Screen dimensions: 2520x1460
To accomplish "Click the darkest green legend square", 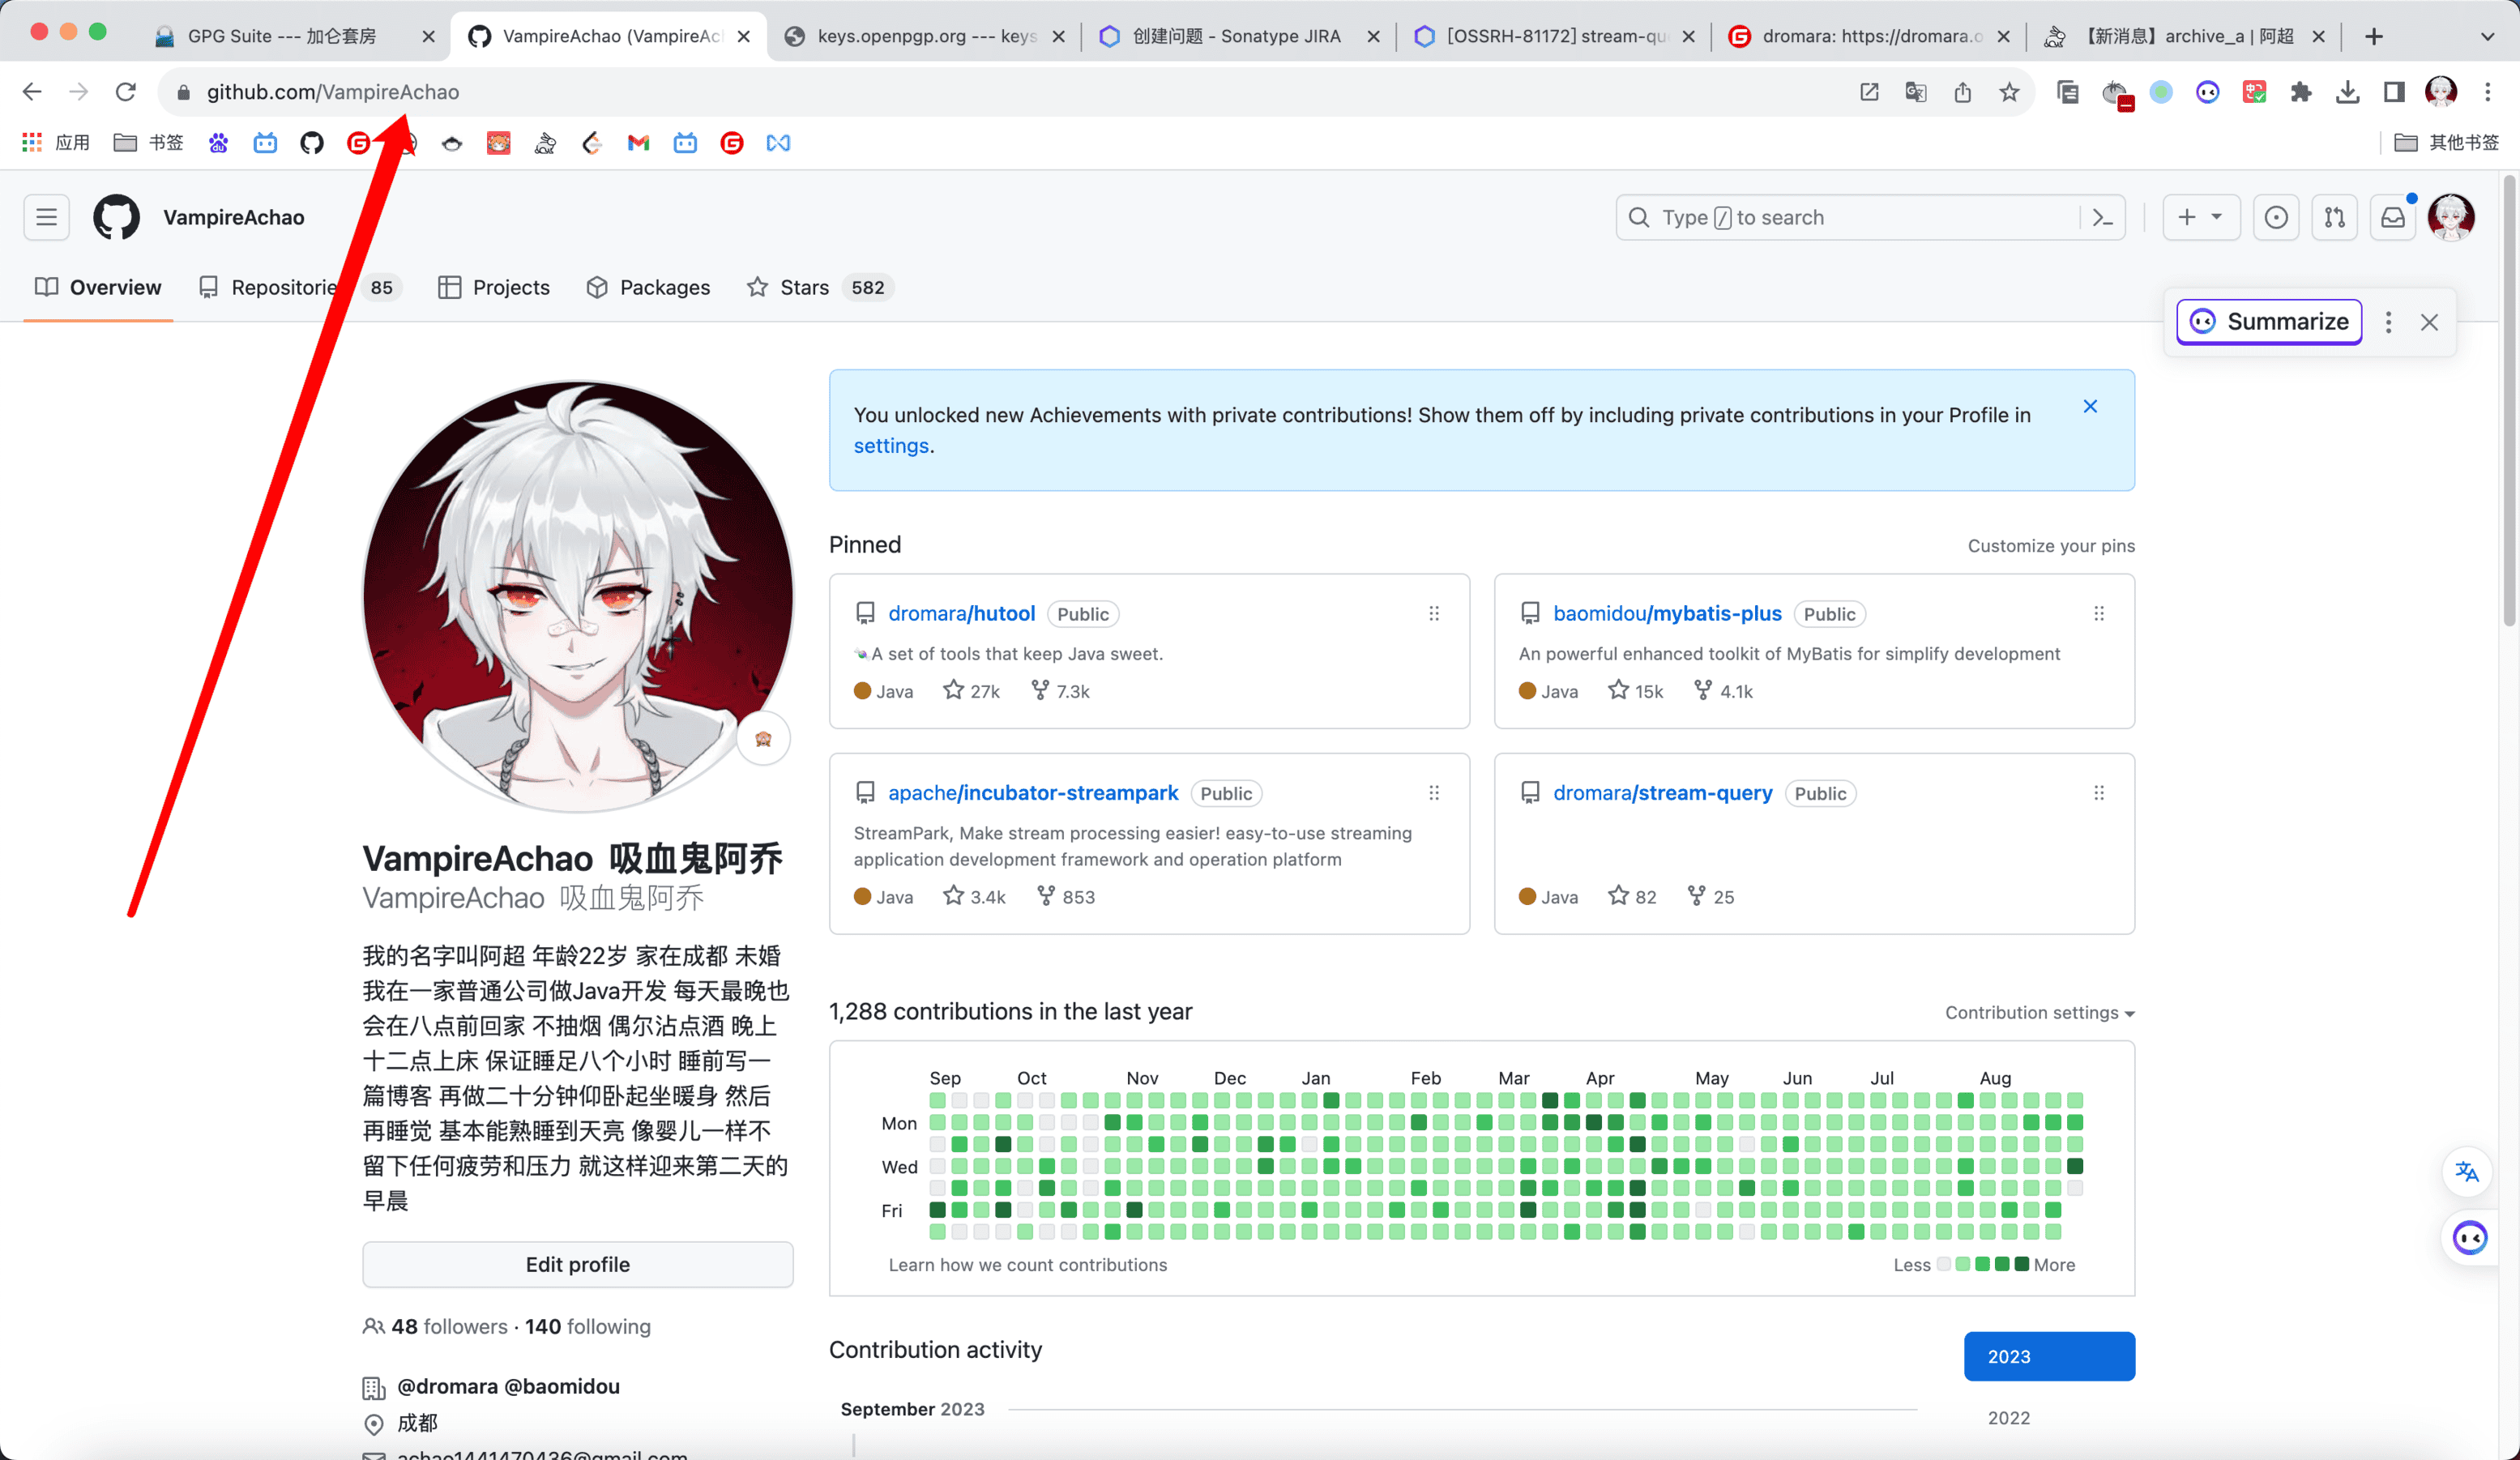I will (x=2021, y=1264).
